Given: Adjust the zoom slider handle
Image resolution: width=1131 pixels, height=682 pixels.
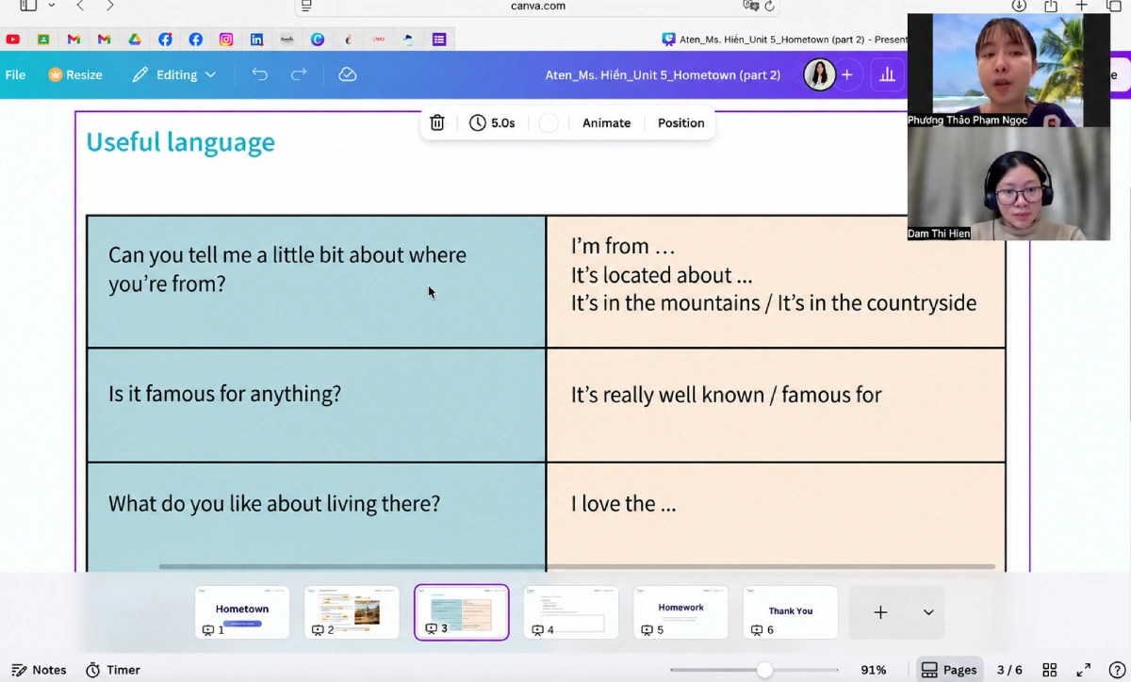Looking at the screenshot, I should 764,670.
